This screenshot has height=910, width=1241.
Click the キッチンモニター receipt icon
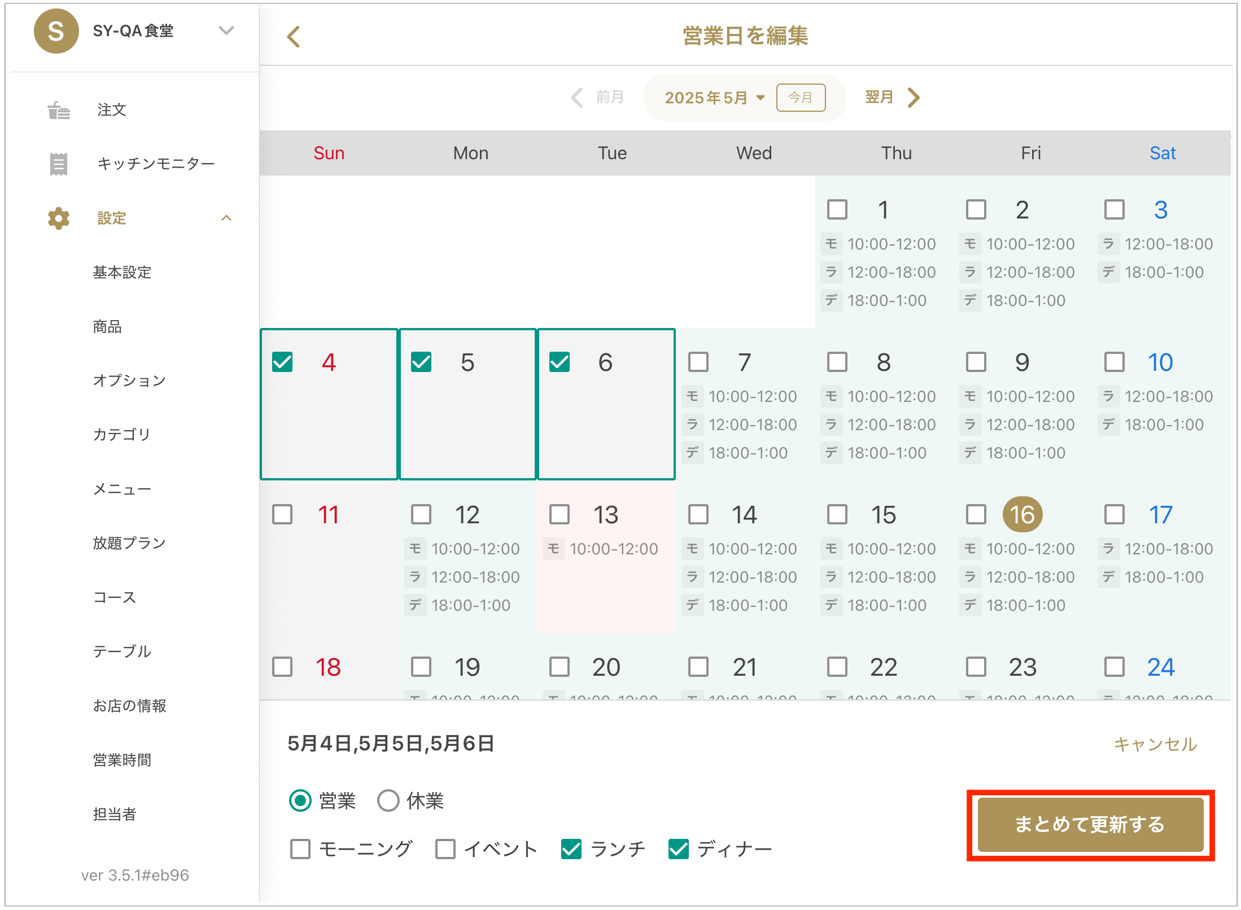pos(59,164)
